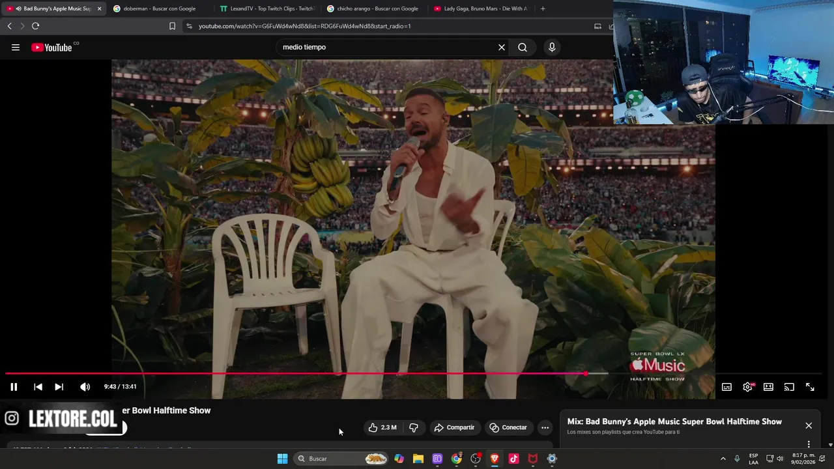This screenshot has height=469, width=834.
Task: Open picture-in-picture icon in address bar
Action: click(597, 26)
